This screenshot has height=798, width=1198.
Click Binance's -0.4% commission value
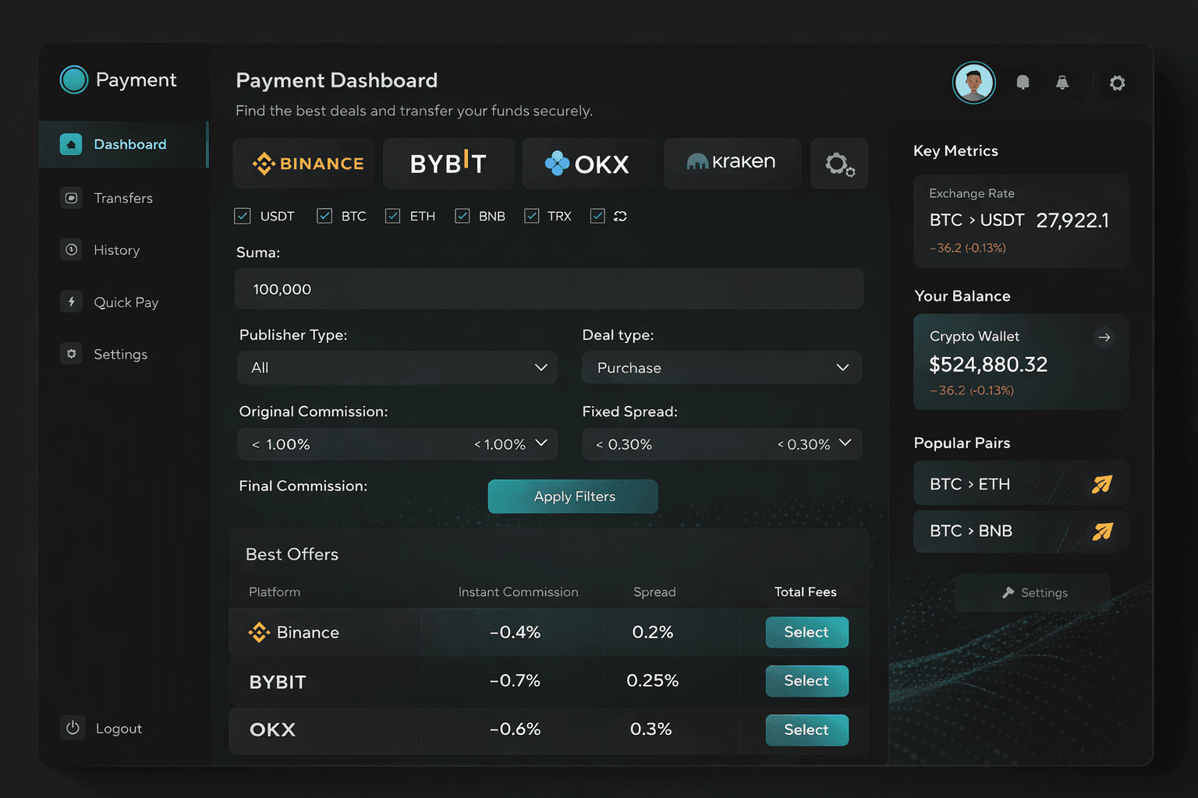pos(515,632)
